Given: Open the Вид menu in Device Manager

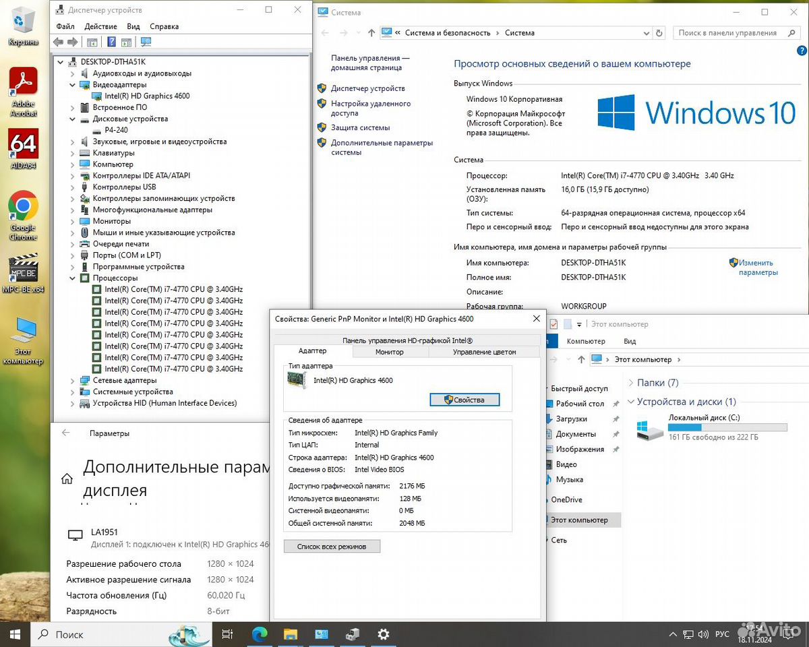Looking at the screenshot, I should point(133,26).
